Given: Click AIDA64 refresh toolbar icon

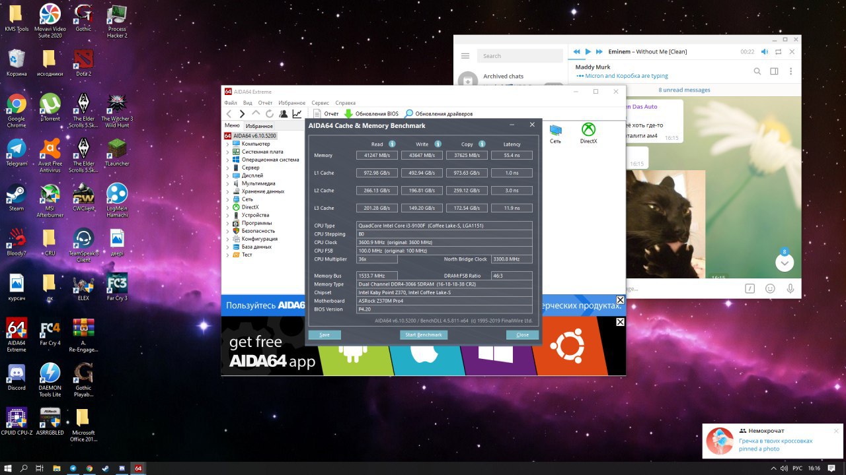Looking at the screenshot, I should (x=270, y=113).
